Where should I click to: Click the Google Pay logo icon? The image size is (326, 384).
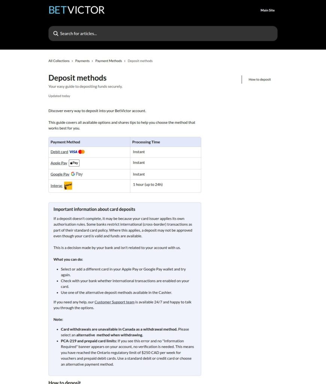[x=77, y=174]
